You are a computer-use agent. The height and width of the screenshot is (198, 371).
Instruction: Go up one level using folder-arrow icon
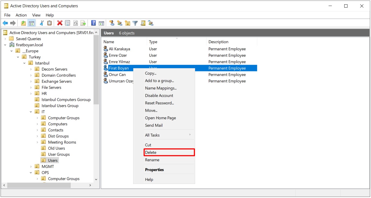click(24, 23)
